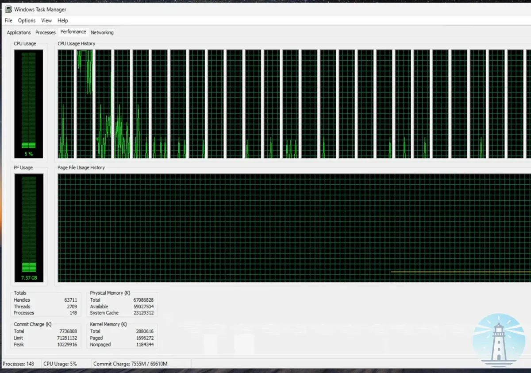Open the Options menu
531x373 pixels.
(26, 20)
